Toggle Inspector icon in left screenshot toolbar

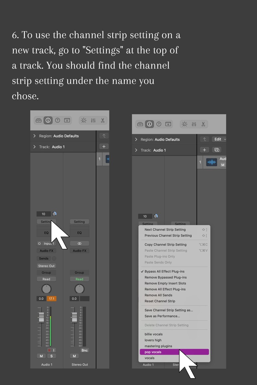tap(48, 120)
